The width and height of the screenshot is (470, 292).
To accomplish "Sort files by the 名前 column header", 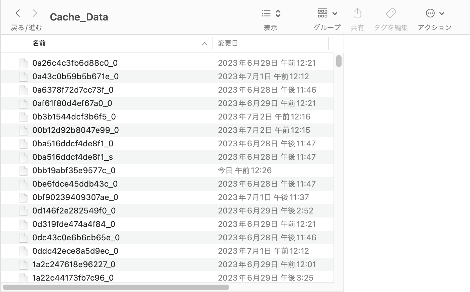I will [39, 43].
